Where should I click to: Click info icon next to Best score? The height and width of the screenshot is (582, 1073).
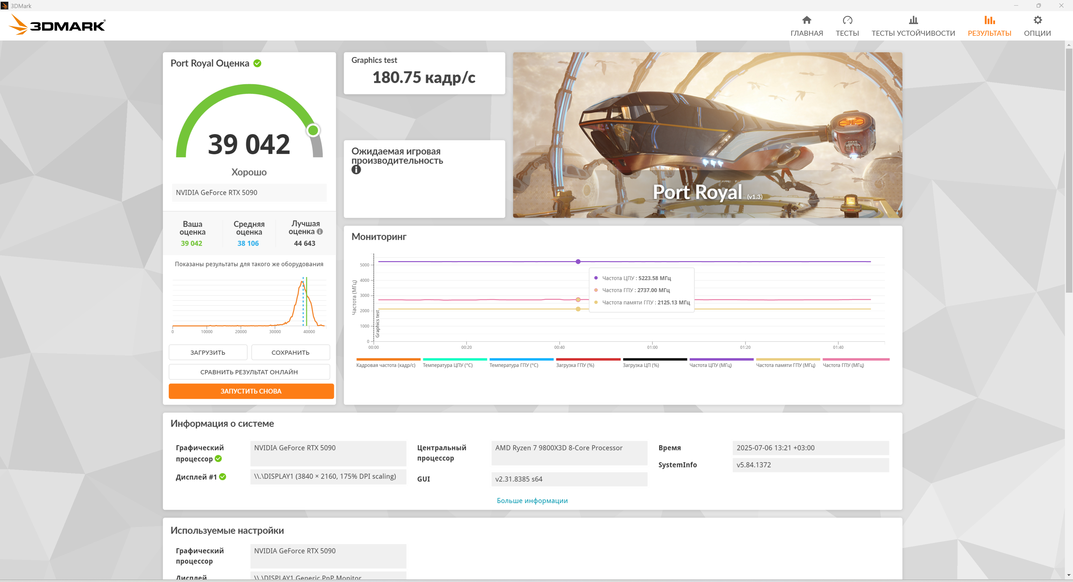[x=320, y=232]
